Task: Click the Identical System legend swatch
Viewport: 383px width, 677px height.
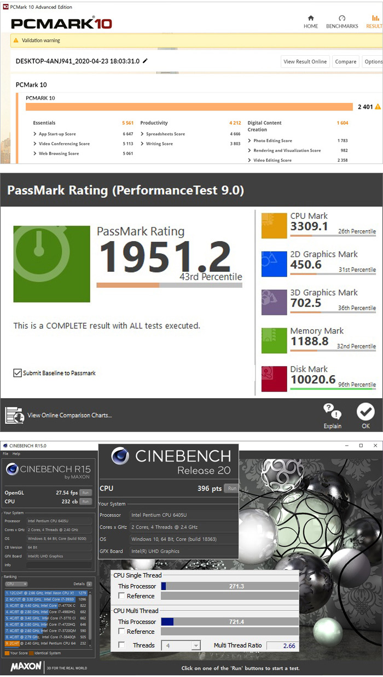Action: pos(32,653)
